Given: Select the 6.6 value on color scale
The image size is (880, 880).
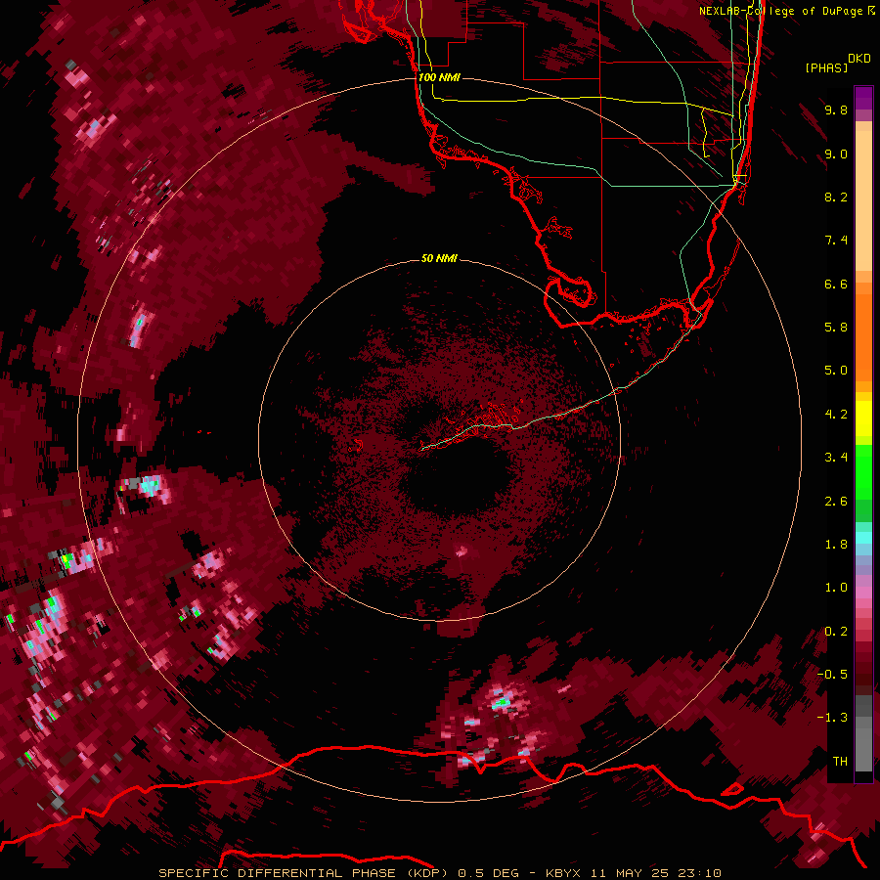Looking at the screenshot, I should [836, 284].
